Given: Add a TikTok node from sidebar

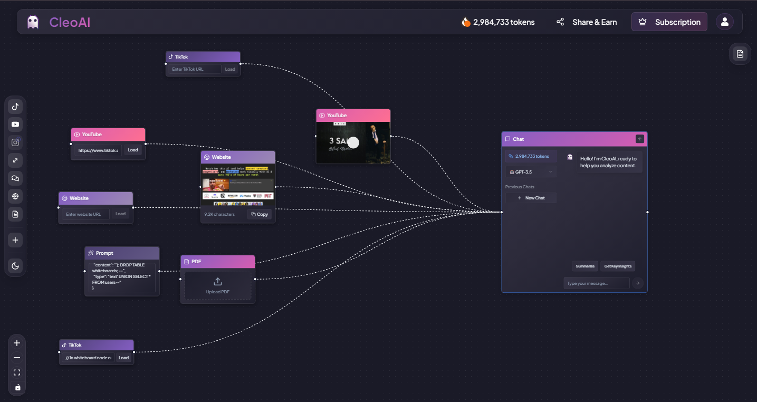Looking at the screenshot, I should [x=15, y=107].
